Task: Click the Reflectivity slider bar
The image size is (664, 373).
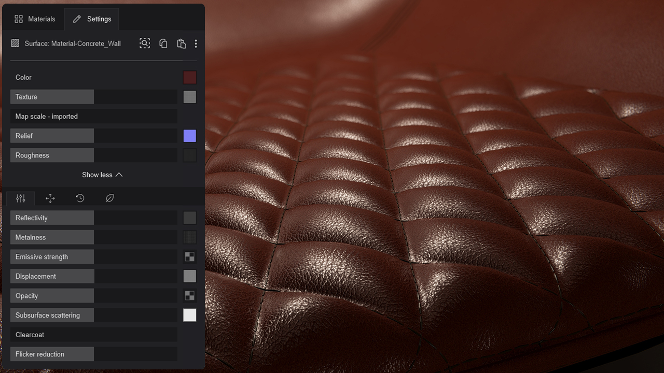Action: point(93,218)
